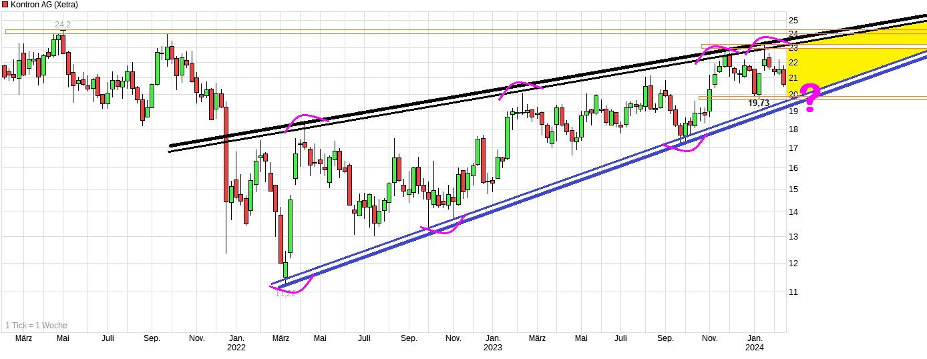Image resolution: width=927 pixels, height=359 pixels.
Task: Click the 23 value on price axis
Action: point(793,48)
